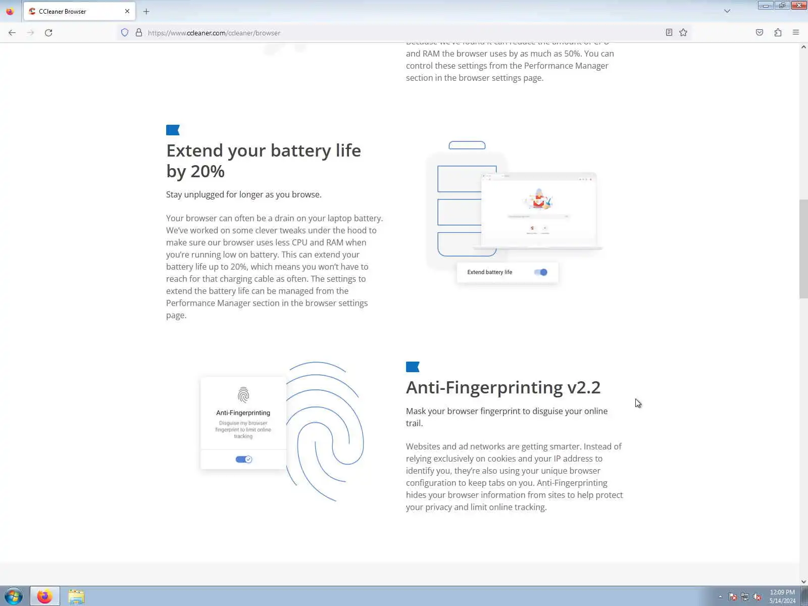The image size is (808, 606).
Task: Click the blue flag above Extend battery heading
Action: [173, 130]
